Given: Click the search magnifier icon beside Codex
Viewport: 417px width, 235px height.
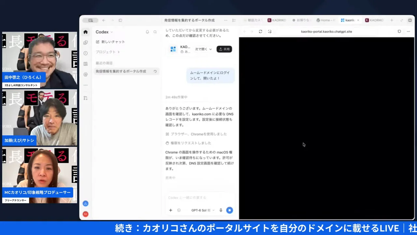Looking at the screenshot, I should (155, 32).
